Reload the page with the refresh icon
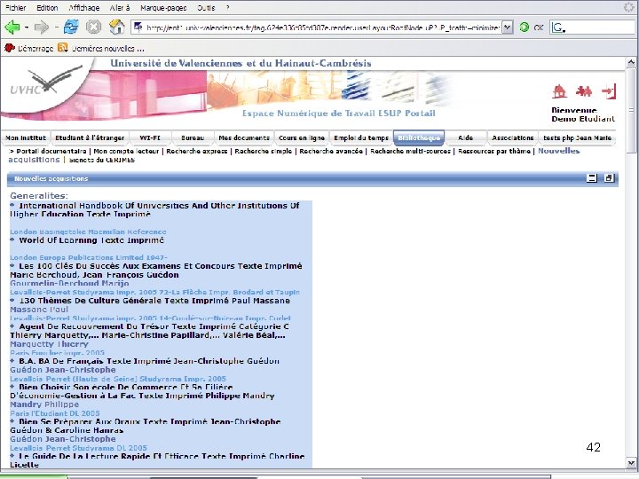Image resolution: width=639 pixels, height=479 pixels. [71, 27]
